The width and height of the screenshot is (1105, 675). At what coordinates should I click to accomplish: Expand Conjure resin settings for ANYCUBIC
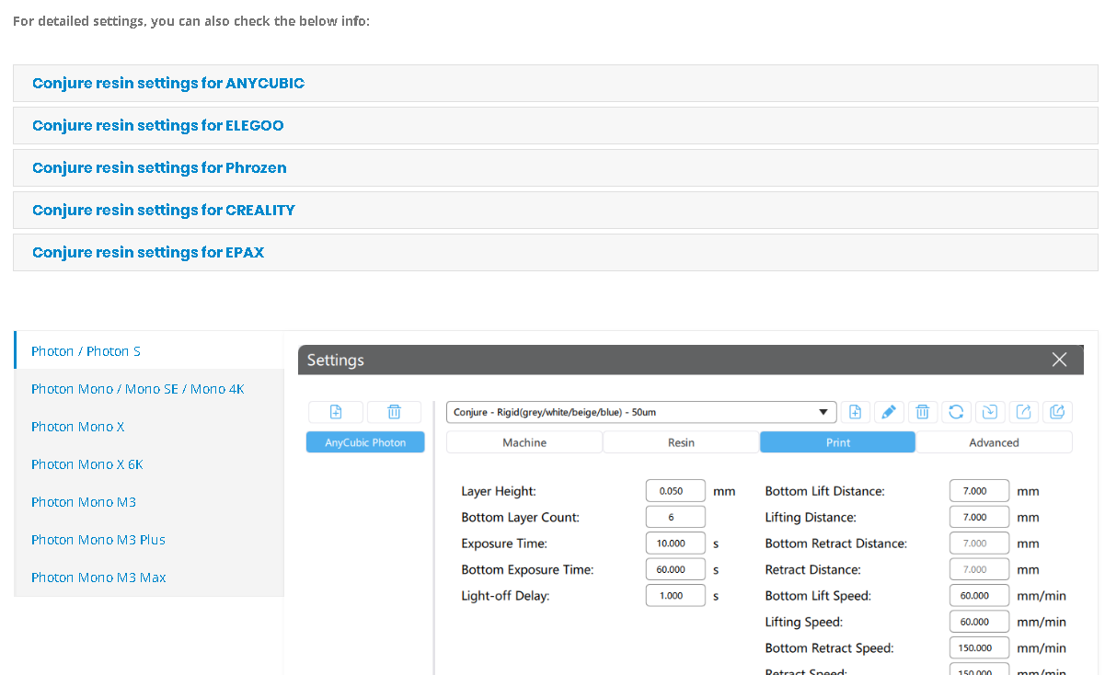point(168,83)
